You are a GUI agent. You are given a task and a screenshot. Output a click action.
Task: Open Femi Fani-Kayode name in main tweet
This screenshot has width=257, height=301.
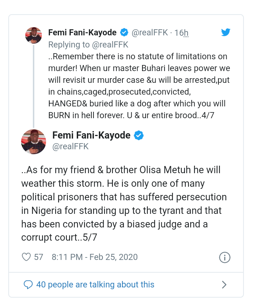pyautogui.click(x=91, y=136)
